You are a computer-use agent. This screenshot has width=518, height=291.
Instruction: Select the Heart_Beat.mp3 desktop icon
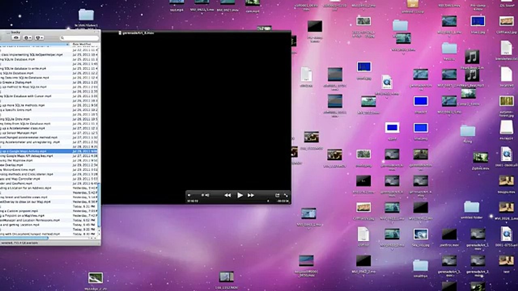(x=472, y=75)
